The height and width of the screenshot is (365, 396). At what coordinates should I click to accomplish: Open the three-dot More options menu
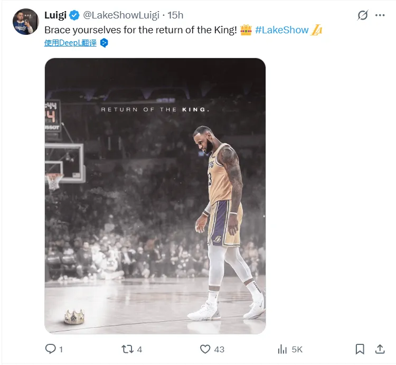pyautogui.click(x=380, y=15)
